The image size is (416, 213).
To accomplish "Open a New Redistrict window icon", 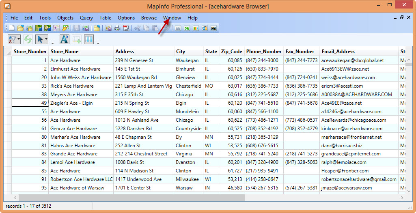I will tap(213, 28).
